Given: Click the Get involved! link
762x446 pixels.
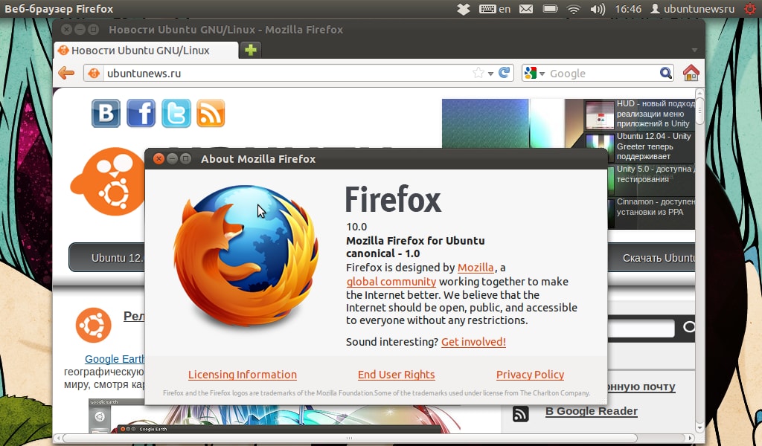Looking at the screenshot, I should click(x=473, y=342).
